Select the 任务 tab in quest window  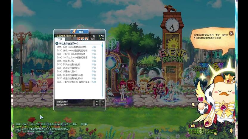pyautogui.click(x=60, y=39)
